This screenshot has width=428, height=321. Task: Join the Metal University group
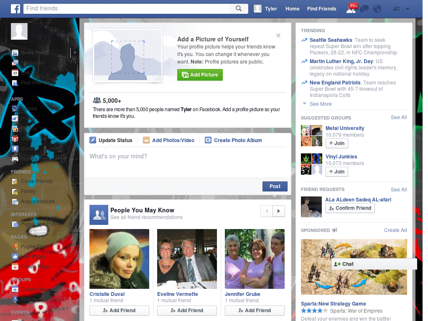pyautogui.click(x=336, y=143)
